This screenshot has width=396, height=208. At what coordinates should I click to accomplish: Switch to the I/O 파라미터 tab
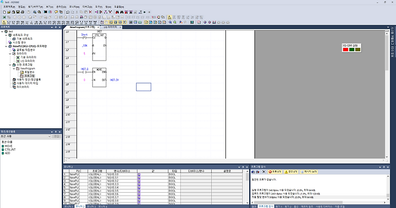click(x=110, y=27)
